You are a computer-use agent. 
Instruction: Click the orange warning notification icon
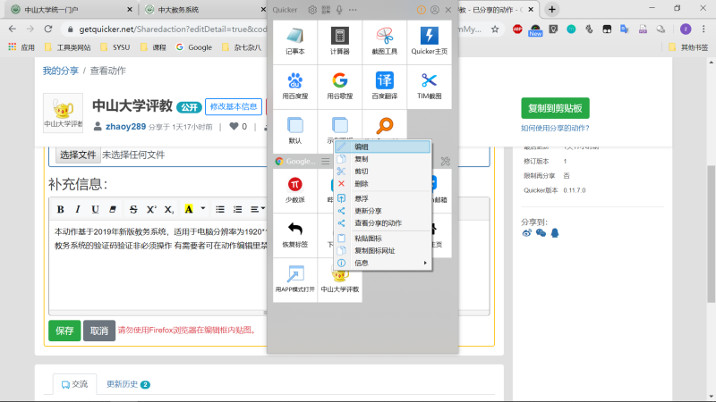(x=422, y=10)
